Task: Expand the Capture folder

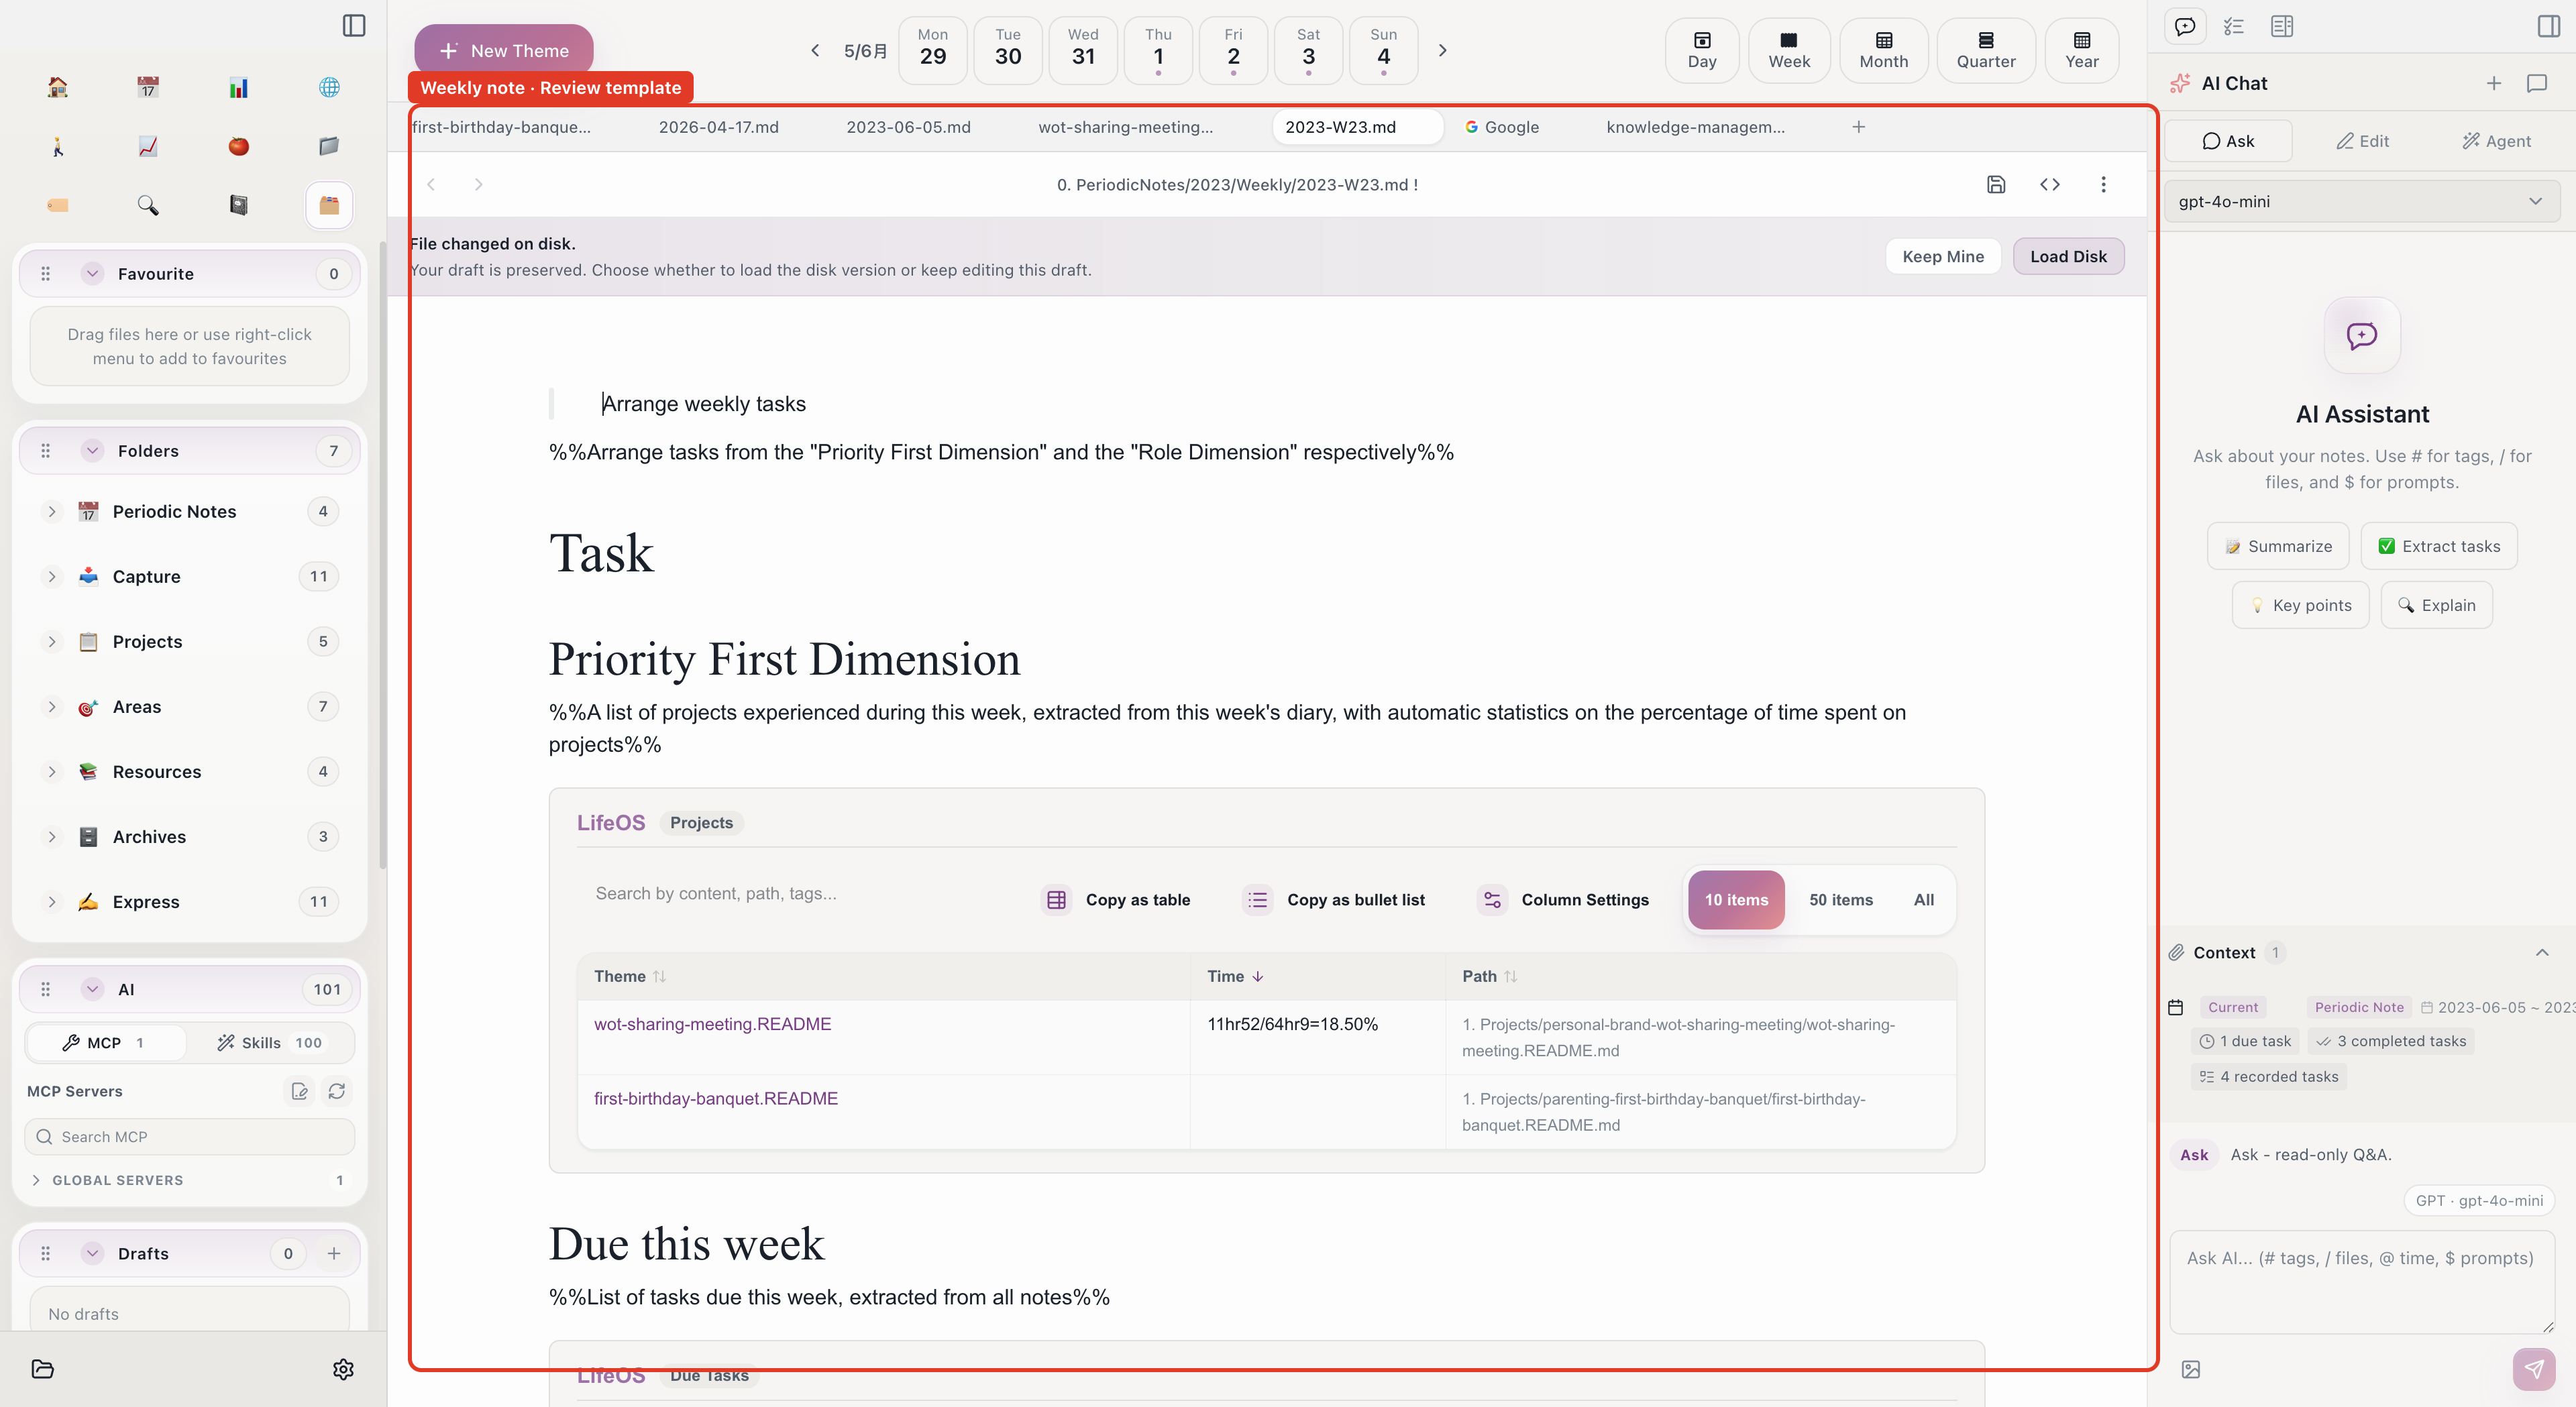Action: coord(51,576)
